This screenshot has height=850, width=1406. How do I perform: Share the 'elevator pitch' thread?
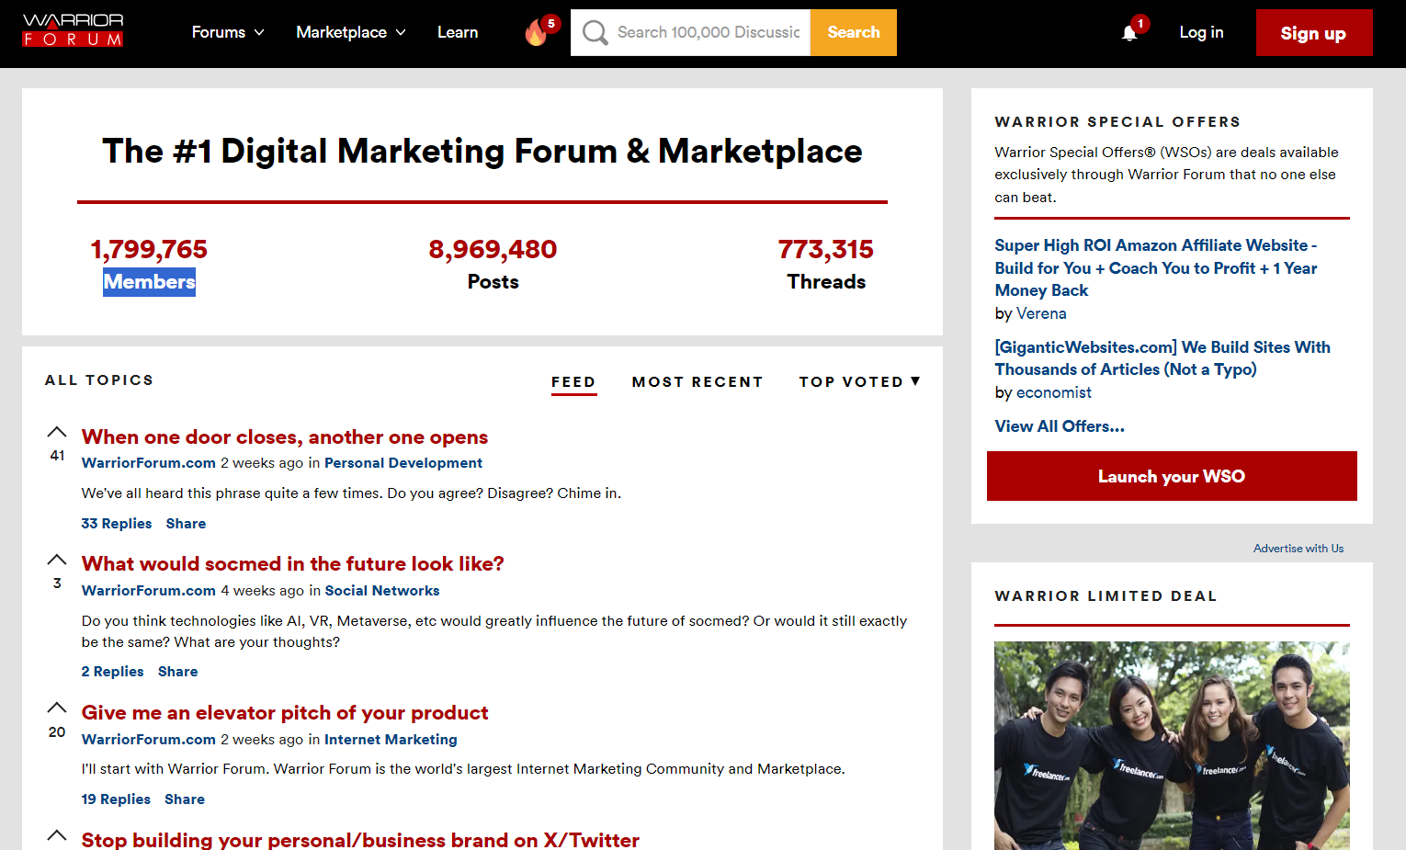coord(185,799)
